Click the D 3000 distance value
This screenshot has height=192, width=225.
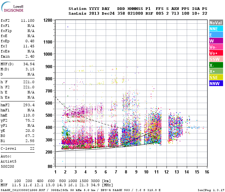(95, 181)
